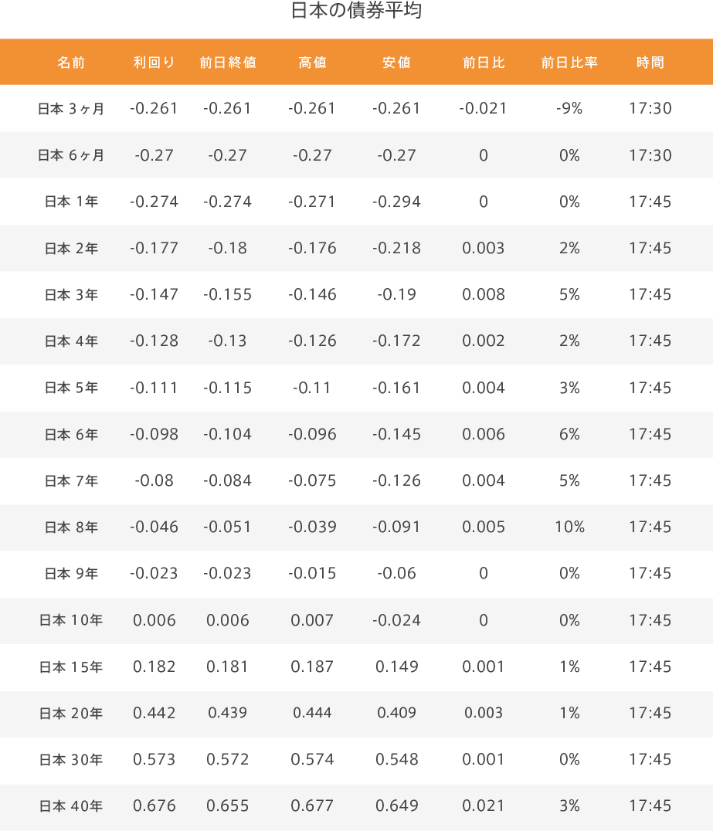Viewport: 713px width, 831px height.
Task: Click the 前日比 column header
Action: click(x=484, y=63)
